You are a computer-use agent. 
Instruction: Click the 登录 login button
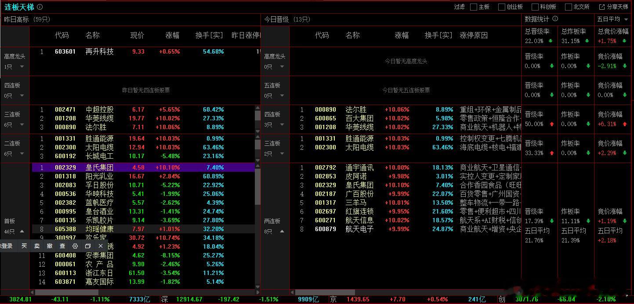pos(7,246)
